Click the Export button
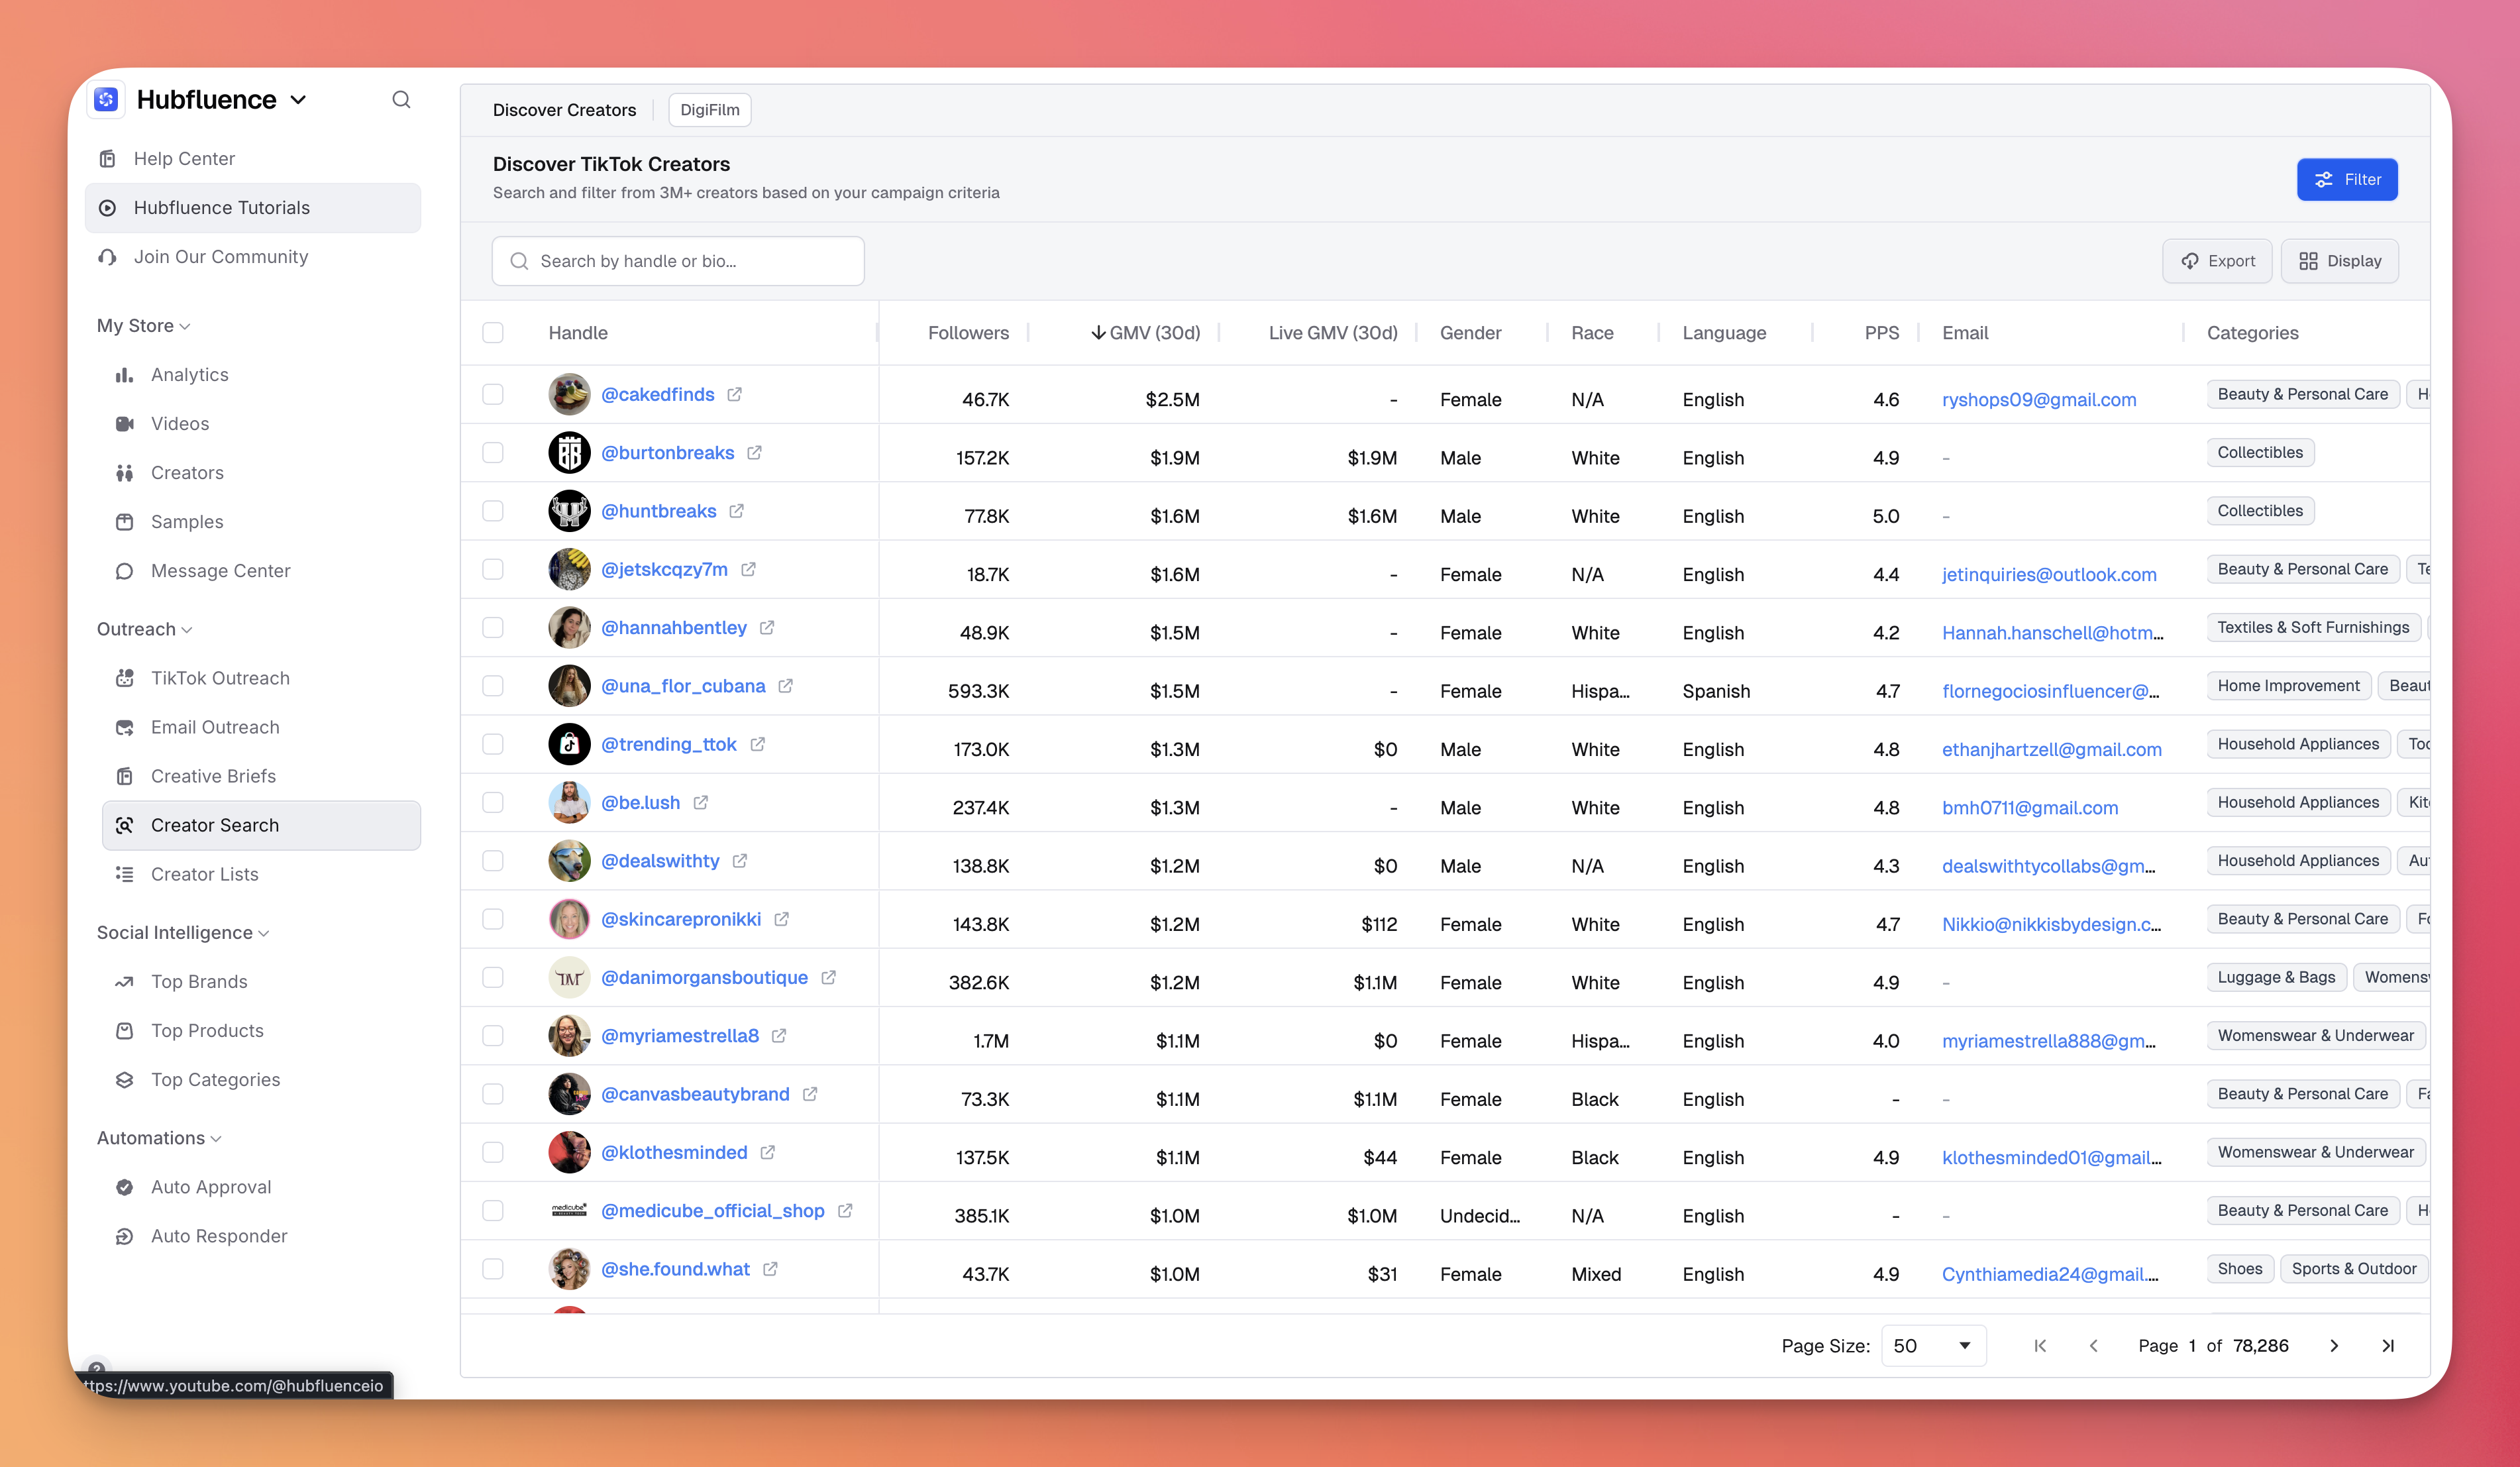 tap(2217, 261)
